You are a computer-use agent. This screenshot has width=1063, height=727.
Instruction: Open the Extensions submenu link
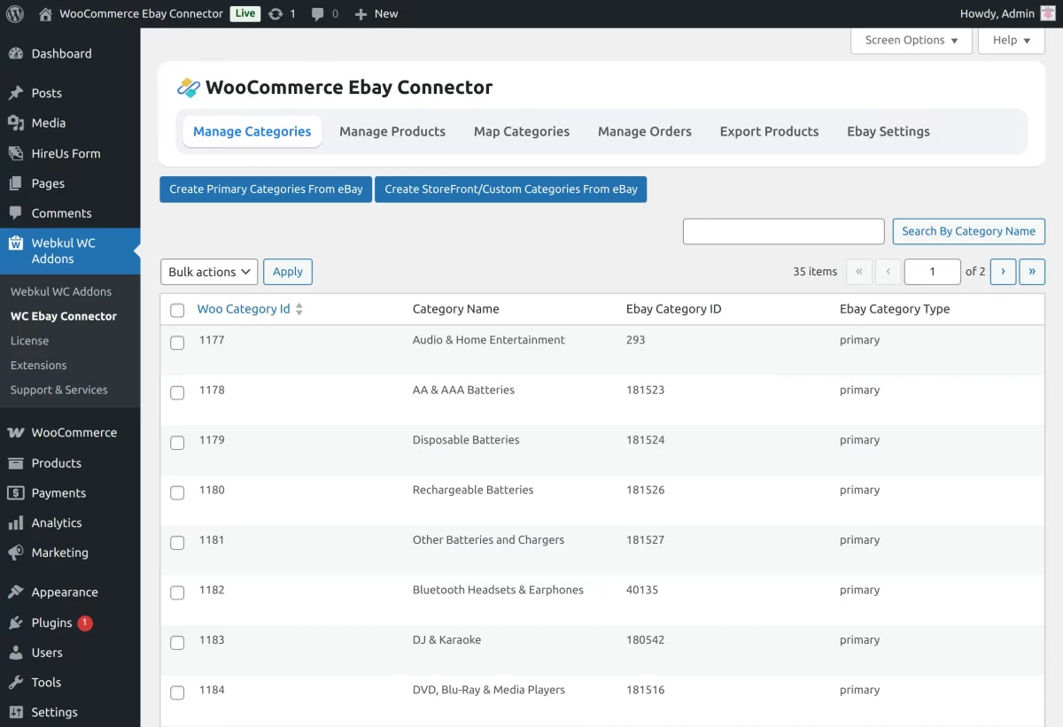click(x=39, y=365)
